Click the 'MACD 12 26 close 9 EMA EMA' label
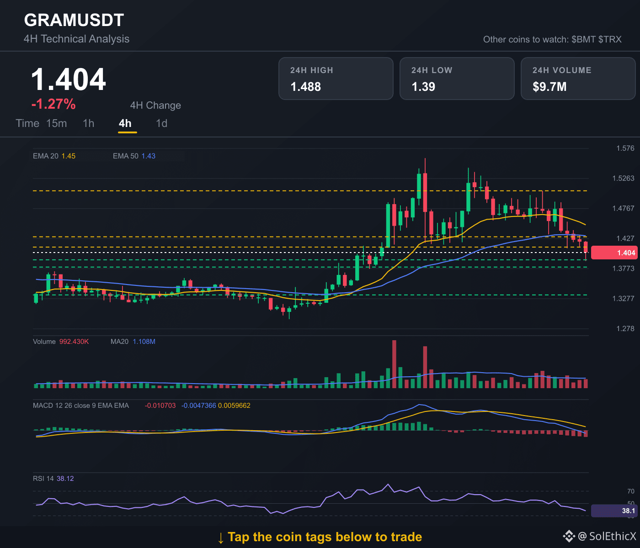 pyautogui.click(x=81, y=406)
